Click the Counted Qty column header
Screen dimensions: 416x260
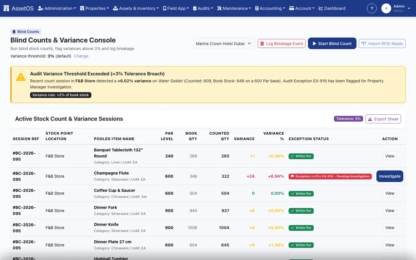click(219, 136)
